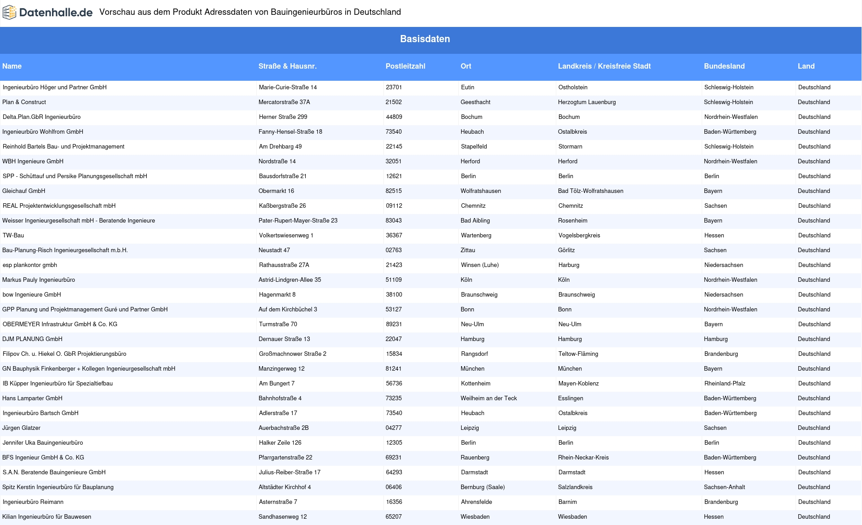Click postal code 89231
The height and width of the screenshot is (525, 862).
394,324
